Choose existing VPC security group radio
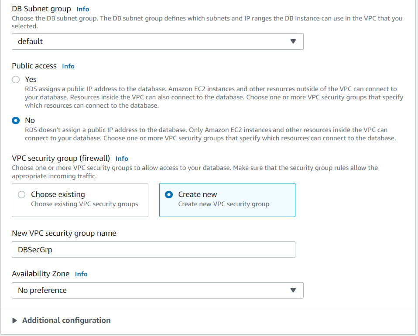The width and height of the screenshot is (418, 336). [22, 195]
